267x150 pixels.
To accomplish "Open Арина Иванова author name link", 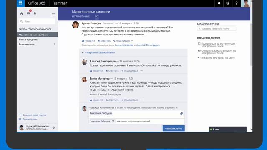I will point(91,23).
